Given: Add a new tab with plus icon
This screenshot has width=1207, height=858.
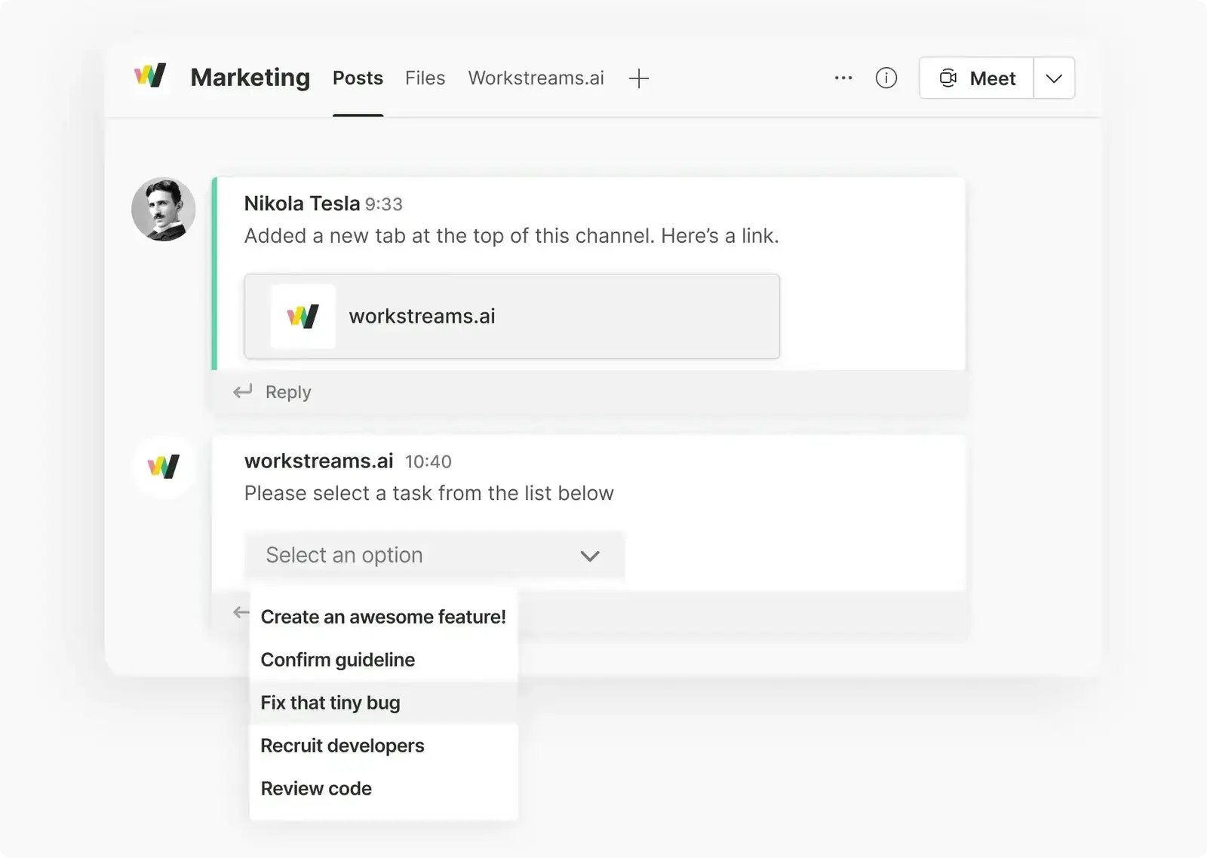Looking at the screenshot, I should point(638,78).
